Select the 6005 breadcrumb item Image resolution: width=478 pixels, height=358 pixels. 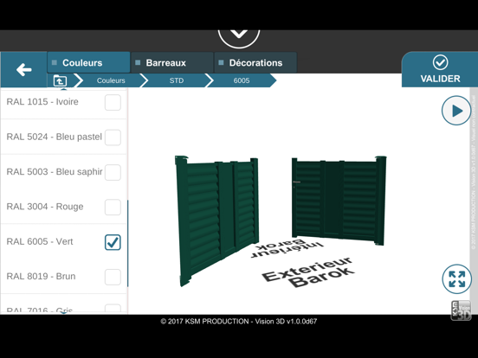(x=242, y=80)
